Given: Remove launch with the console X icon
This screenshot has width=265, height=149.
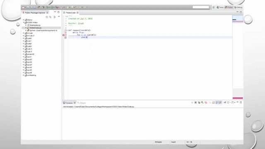Looking at the screenshot, I should [x=195, y=103].
